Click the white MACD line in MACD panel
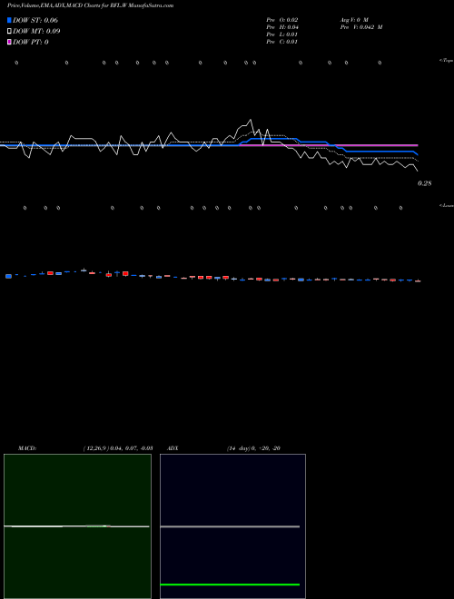The height and width of the screenshot is (599, 454). point(76,526)
